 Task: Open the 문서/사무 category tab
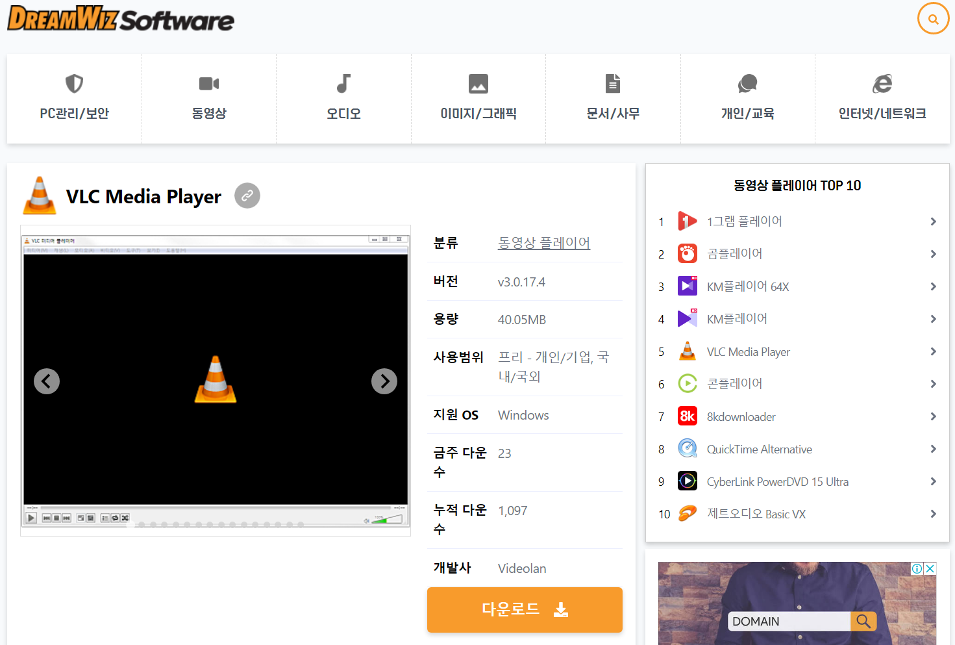(x=613, y=99)
